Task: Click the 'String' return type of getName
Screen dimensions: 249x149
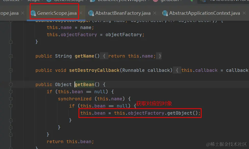Action: tap(63, 56)
